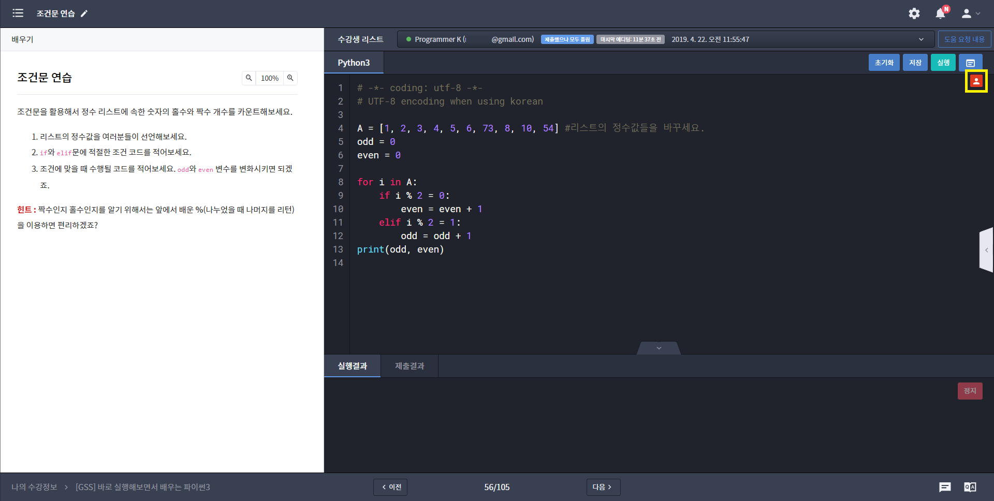
Task: Open the chat message icon at bottom
Action: pos(945,487)
